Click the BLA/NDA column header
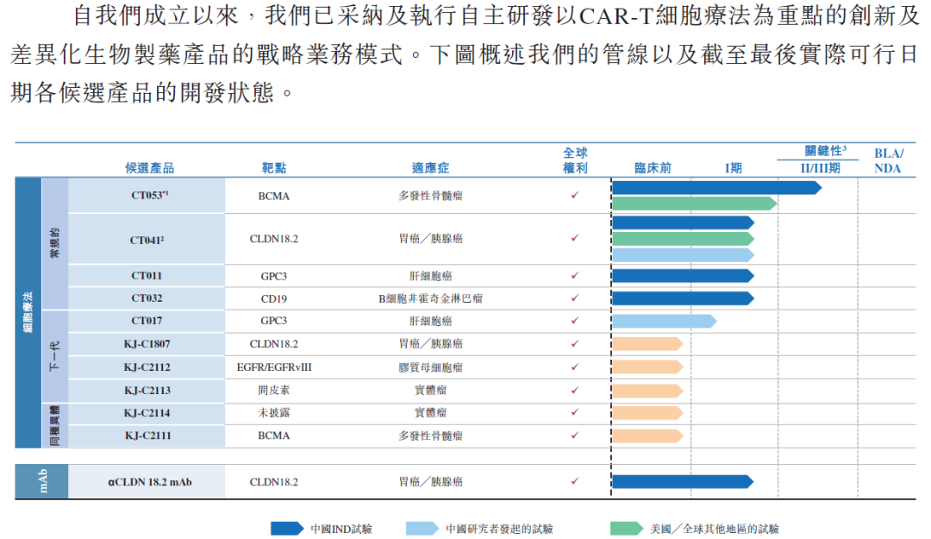 pyautogui.click(x=888, y=160)
